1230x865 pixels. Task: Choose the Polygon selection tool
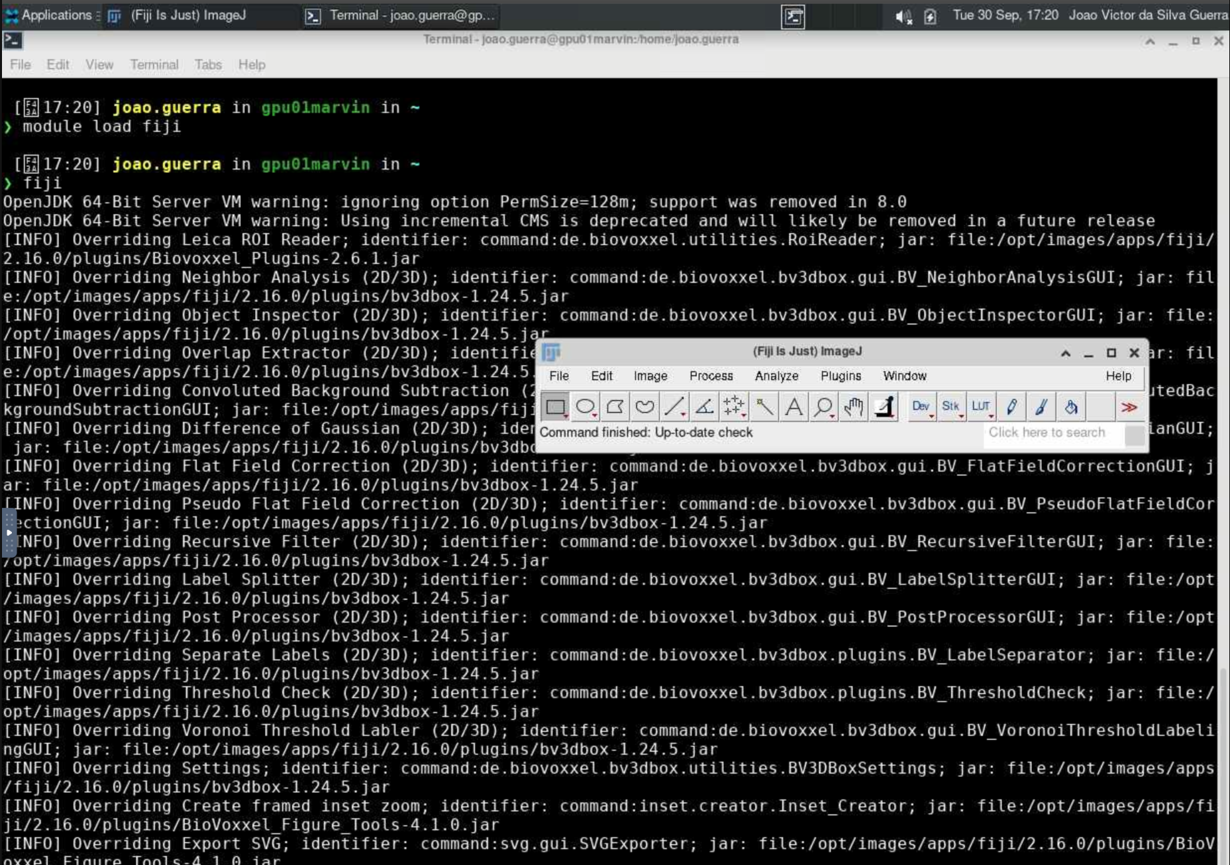[615, 407]
